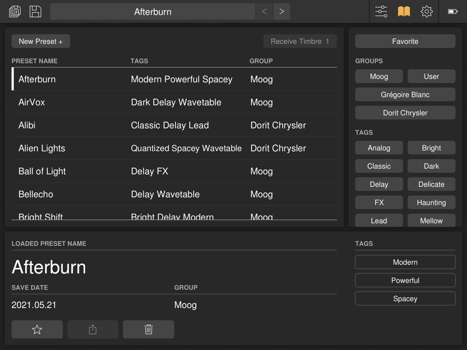Go to previous preset arrow
This screenshot has width=467, height=350.
coord(264,12)
